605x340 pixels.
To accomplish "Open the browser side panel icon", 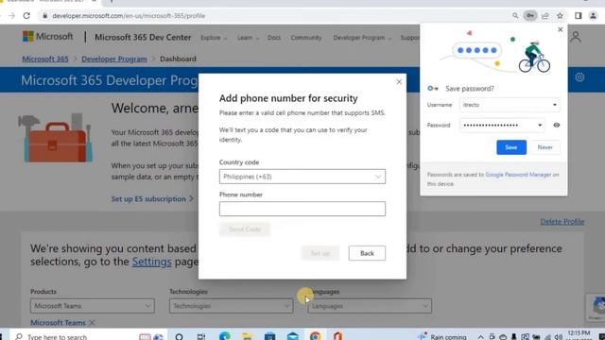I will tap(578, 16).
